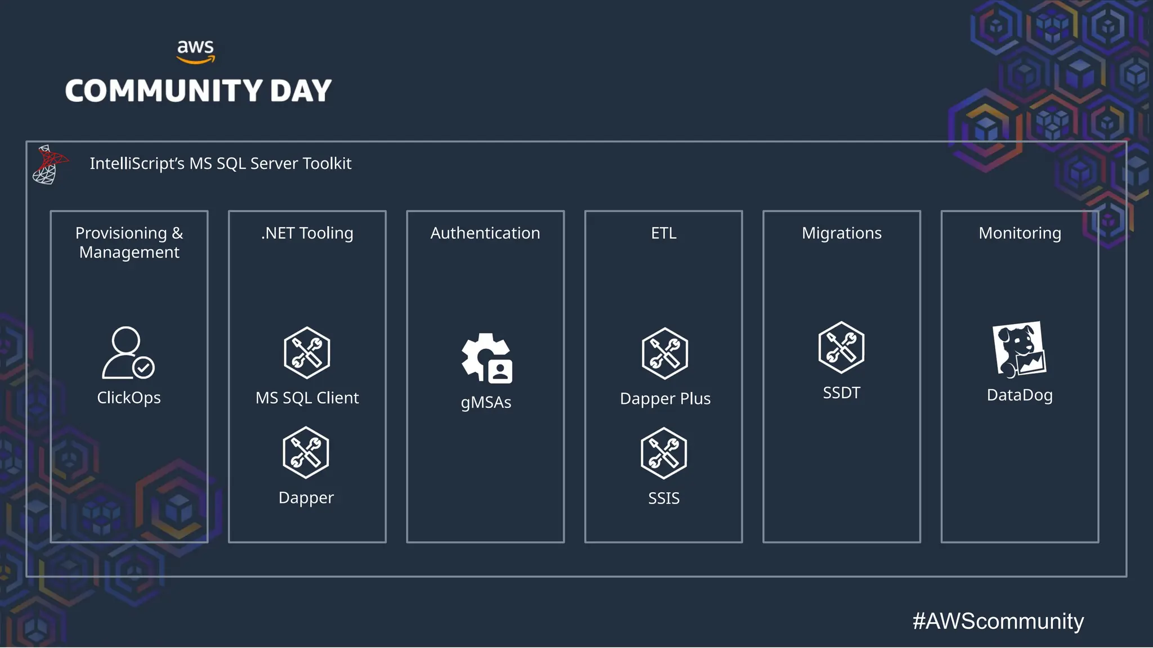Viewport: 1153px width, 648px height.
Task: Click the gMSAs gear icon
Action: coord(486,358)
